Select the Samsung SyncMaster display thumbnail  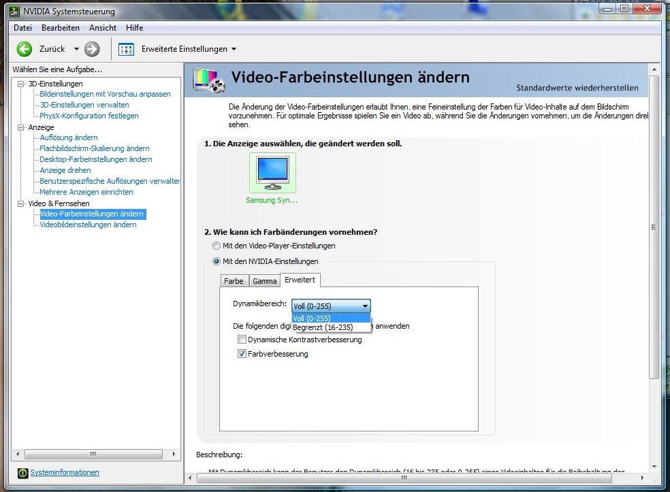coord(272,173)
